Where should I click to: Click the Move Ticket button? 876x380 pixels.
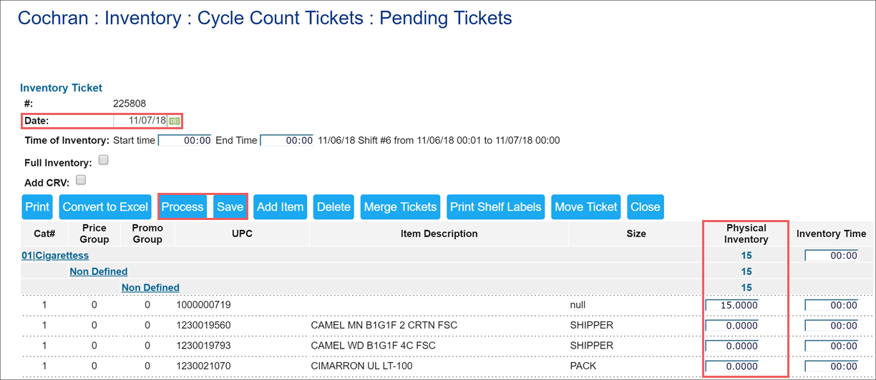pos(586,207)
